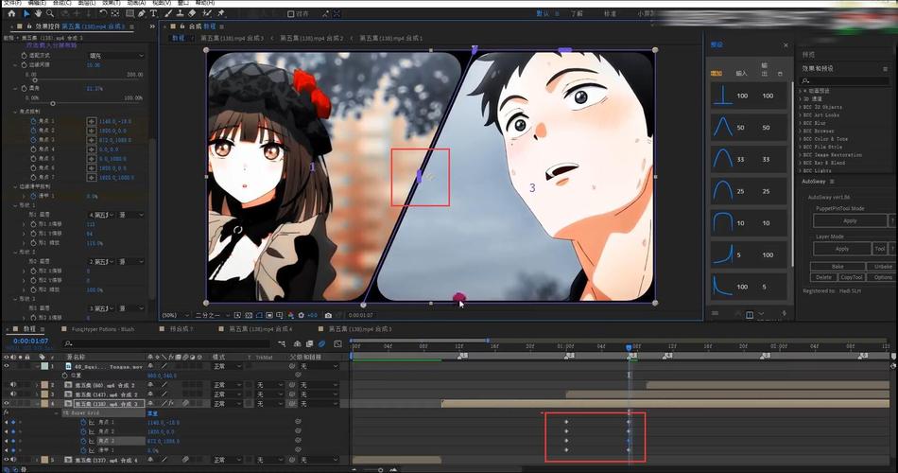Screen dimensions: 898x473
Task: Click the CopyTool button in AutoSway
Action: coord(852,277)
